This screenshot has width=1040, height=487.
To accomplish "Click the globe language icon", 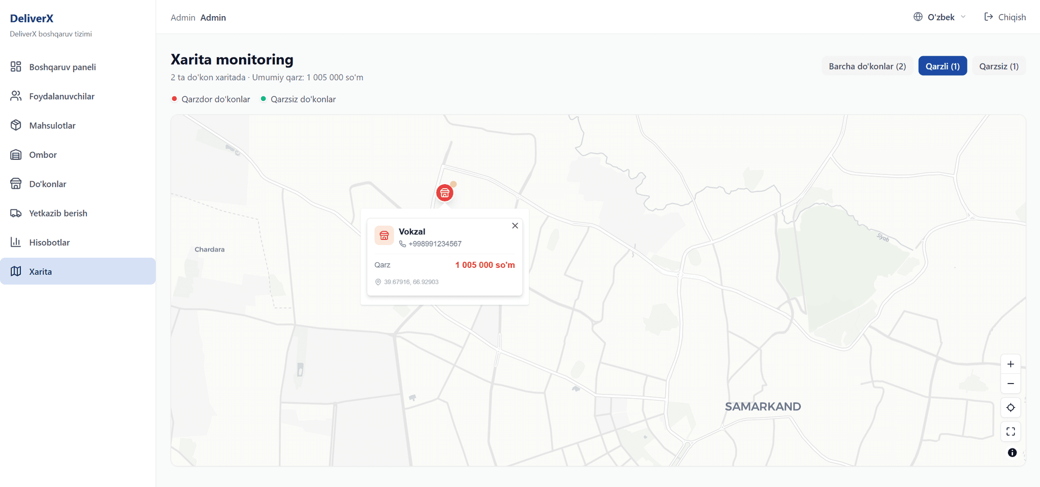I will (918, 17).
